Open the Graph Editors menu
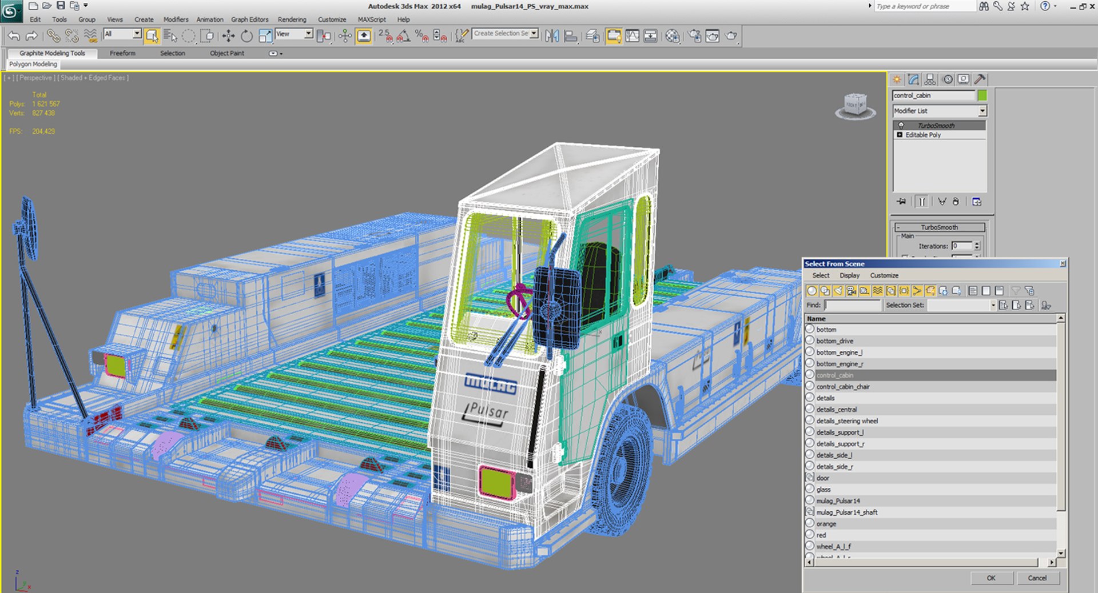This screenshot has width=1098, height=593. [250, 19]
